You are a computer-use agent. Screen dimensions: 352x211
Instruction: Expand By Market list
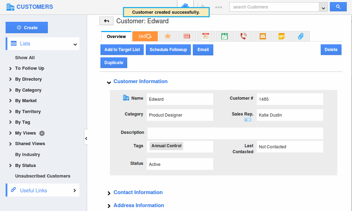pyautogui.click(x=10, y=101)
